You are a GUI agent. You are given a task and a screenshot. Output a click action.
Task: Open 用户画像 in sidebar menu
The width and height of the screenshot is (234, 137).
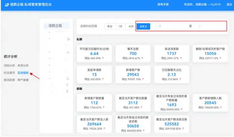pos(23,80)
